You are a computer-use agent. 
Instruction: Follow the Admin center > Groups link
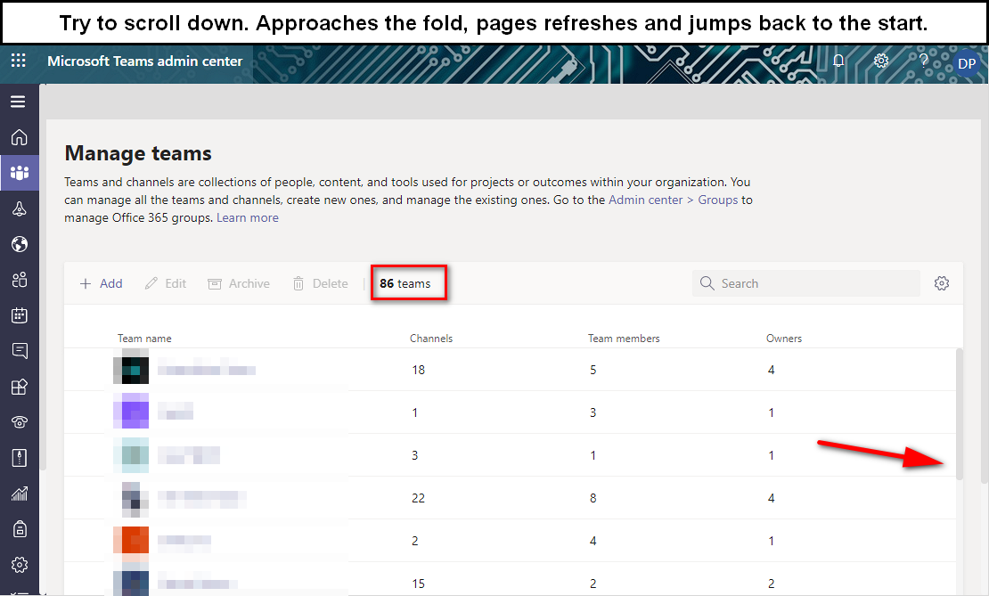click(673, 200)
